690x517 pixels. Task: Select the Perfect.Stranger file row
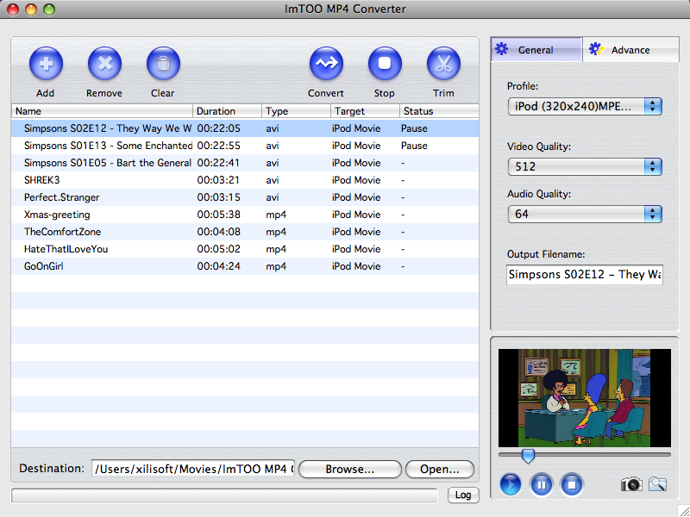(245, 197)
